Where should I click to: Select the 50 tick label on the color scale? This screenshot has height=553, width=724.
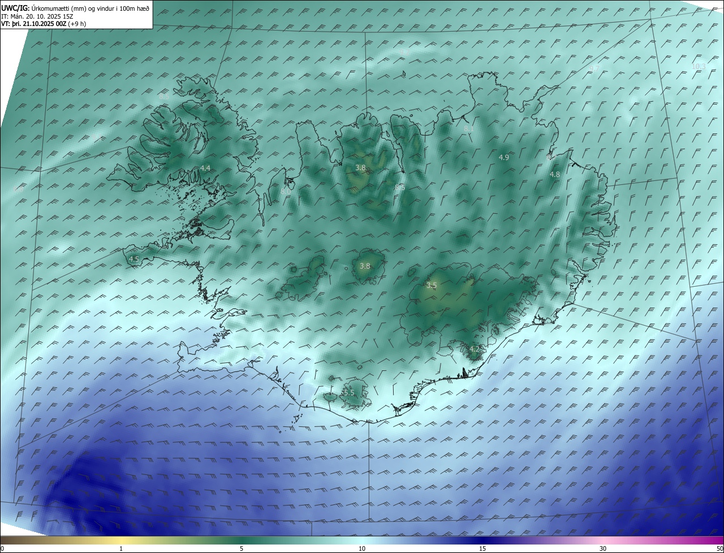coord(719,548)
